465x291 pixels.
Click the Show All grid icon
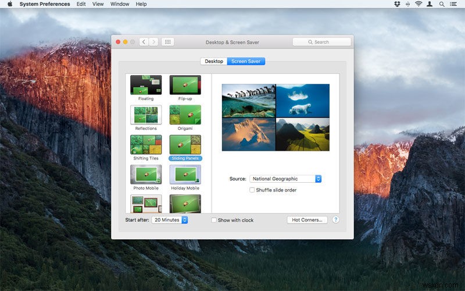167,42
